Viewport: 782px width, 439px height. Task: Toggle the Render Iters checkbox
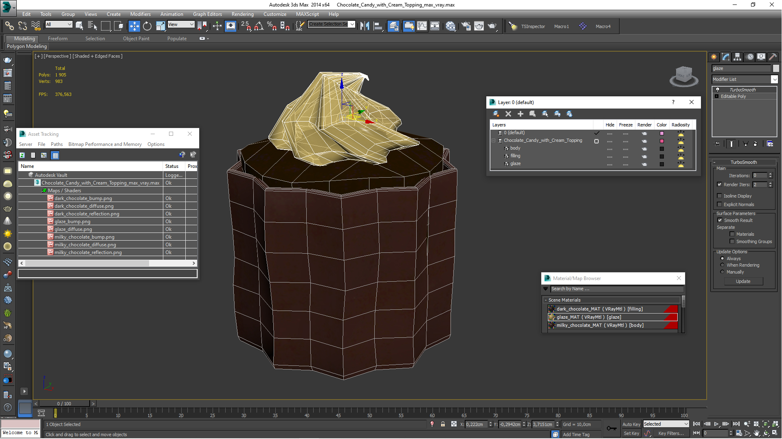click(719, 184)
